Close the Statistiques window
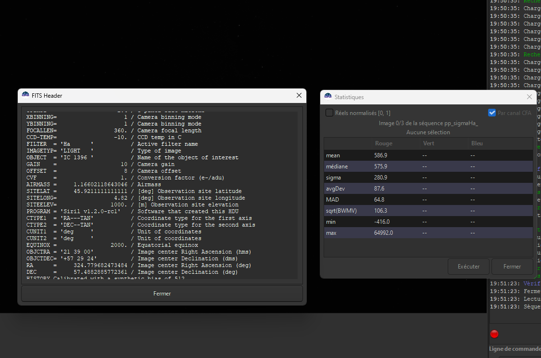The width and height of the screenshot is (541, 358). (x=529, y=97)
